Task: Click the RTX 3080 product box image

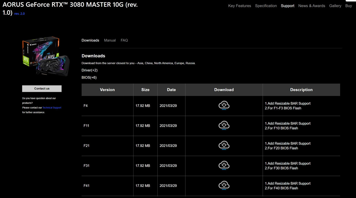Action: pos(46,57)
